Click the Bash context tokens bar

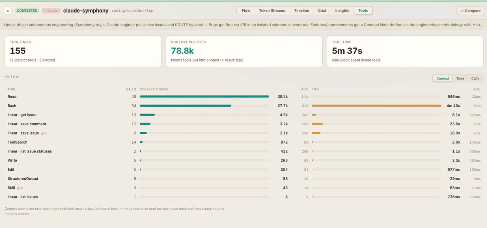pos(204,105)
